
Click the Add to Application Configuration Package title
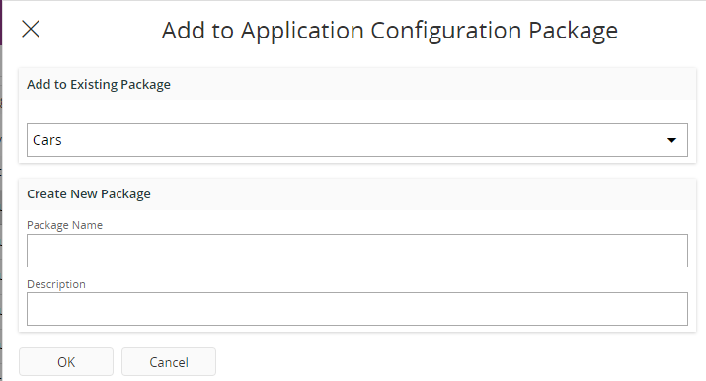tap(389, 31)
